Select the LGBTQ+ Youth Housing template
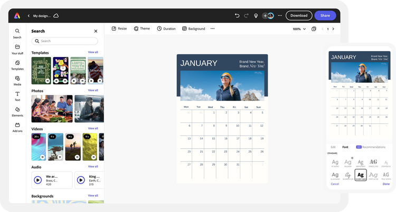396x212 pixels. [78, 71]
